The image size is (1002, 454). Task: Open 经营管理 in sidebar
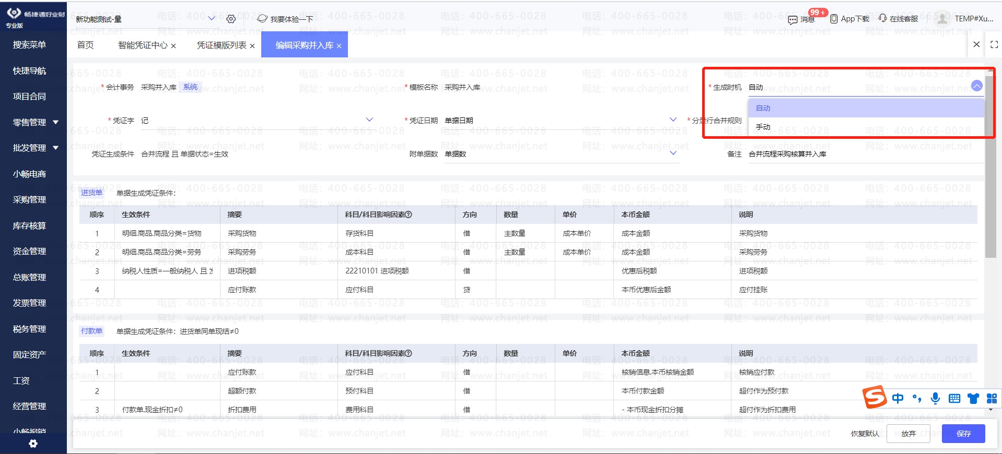(x=29, y=406)
